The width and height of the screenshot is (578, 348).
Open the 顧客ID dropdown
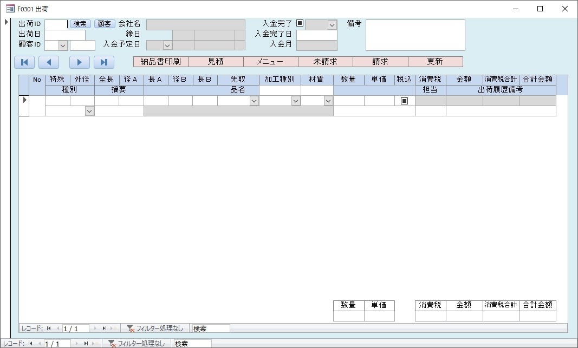click(x=63, y=45)
